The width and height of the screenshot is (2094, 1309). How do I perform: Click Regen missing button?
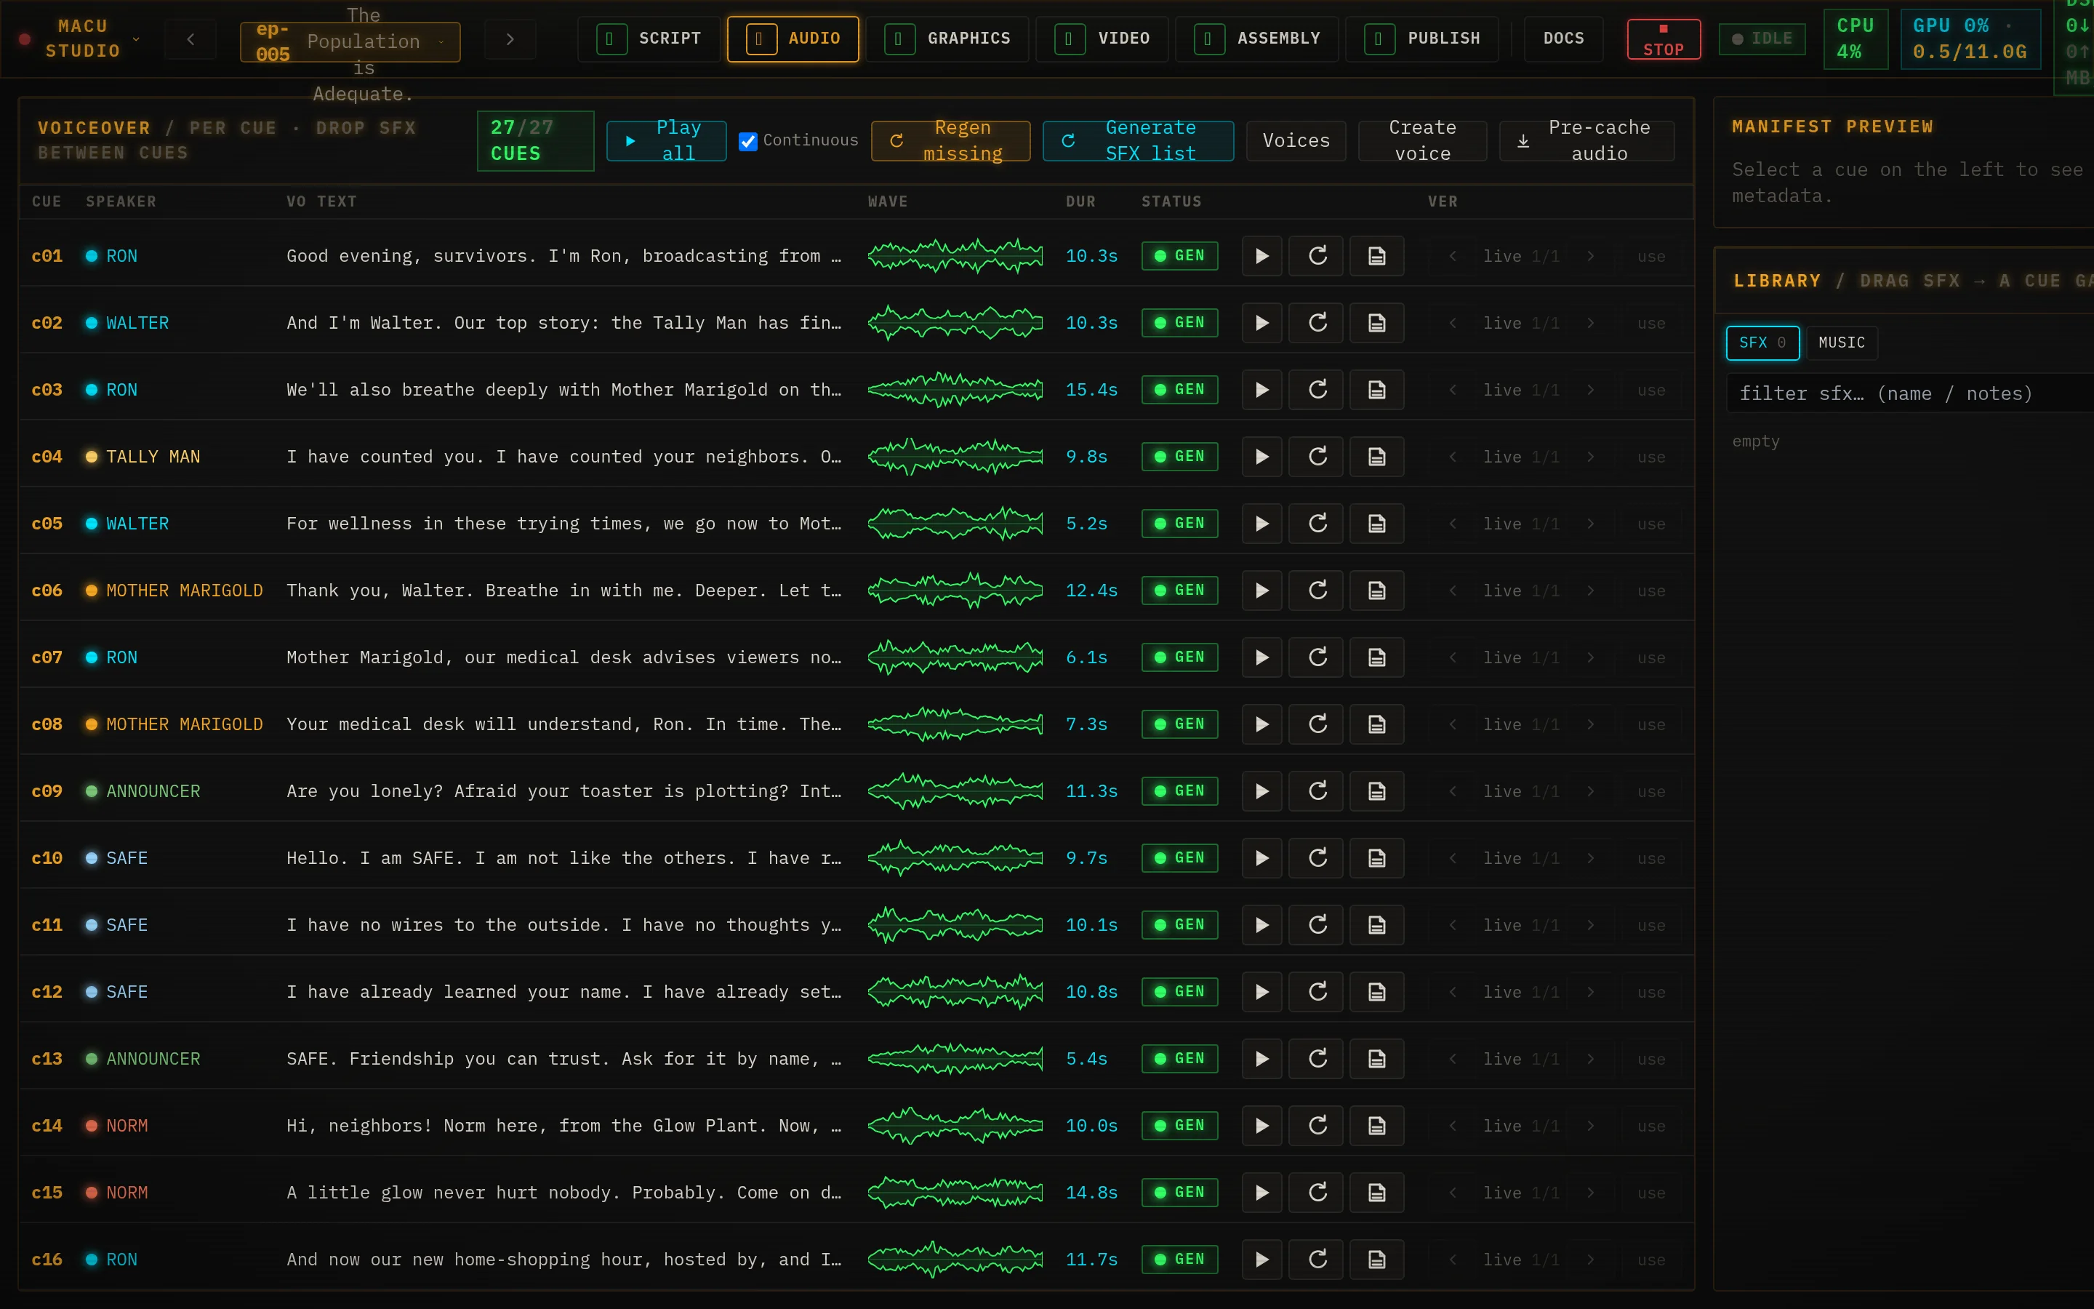(x=950, y=140)
